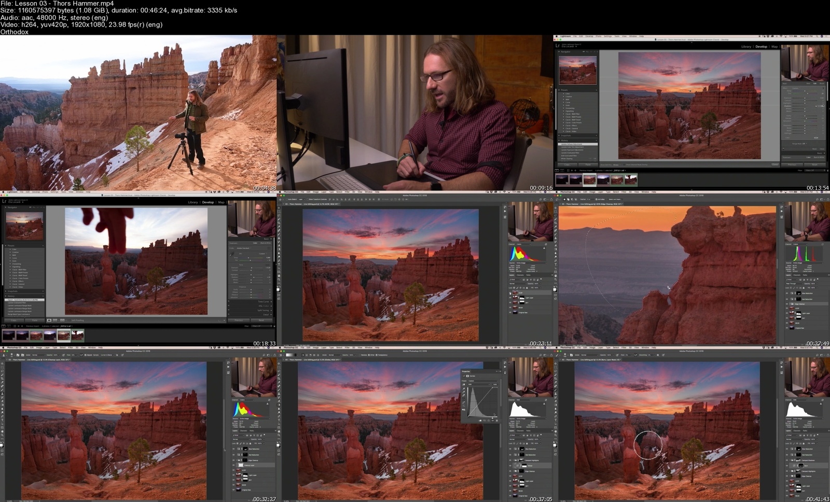Screen dimensions: 830x502
Task: Expand the Tone Curve panel in the 00:18:33 frame
Action: coord(263,302)
